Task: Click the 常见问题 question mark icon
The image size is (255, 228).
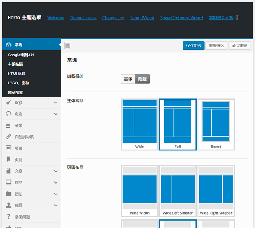Action: tap(9, 216)
